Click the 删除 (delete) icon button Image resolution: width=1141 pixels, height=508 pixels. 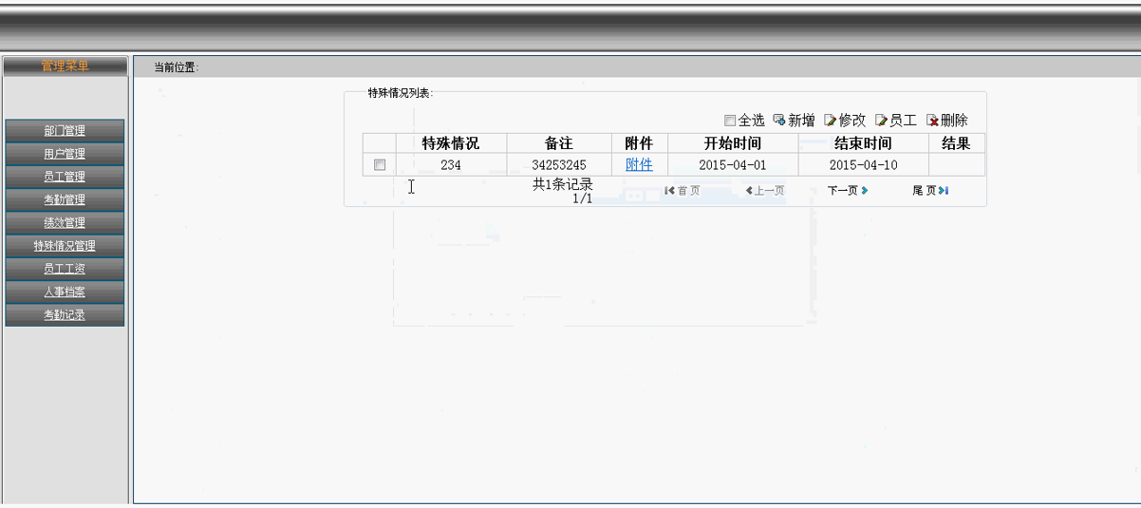pyautogui.click(x=947, y=121)
